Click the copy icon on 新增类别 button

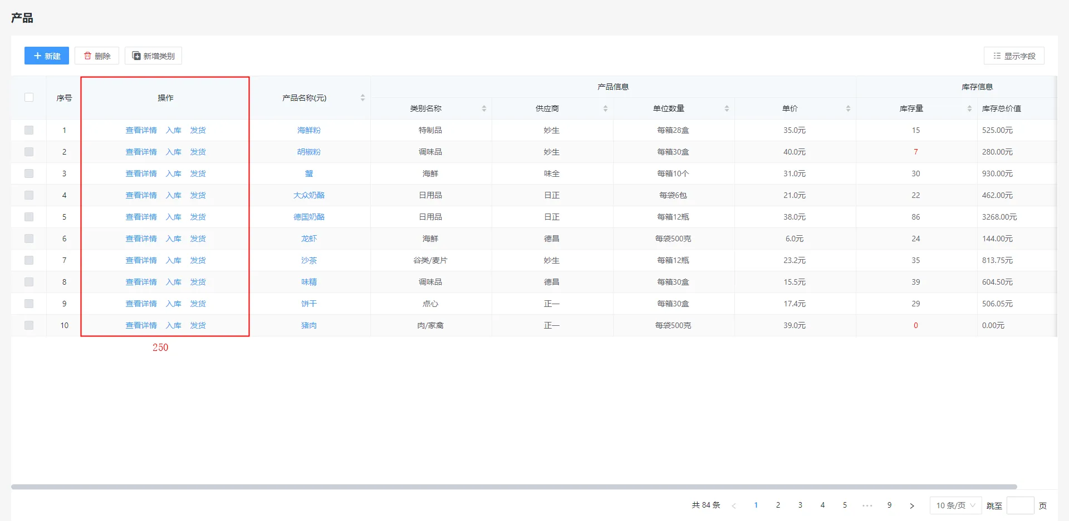pyautogui.click(x=136, y=56)
